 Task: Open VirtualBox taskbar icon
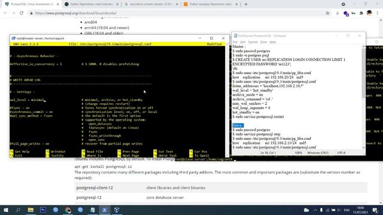(117, 210)
